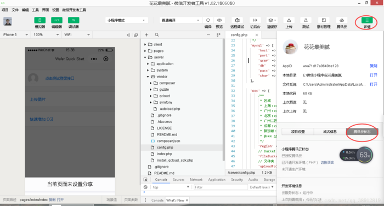This screenshot has width=384, height=206.
Task: Toggle the simulator panel button
Action: [x=39, y=20]
